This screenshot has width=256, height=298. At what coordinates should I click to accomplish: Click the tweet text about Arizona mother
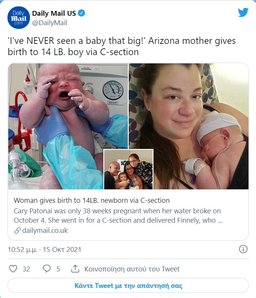pos(122,46)
